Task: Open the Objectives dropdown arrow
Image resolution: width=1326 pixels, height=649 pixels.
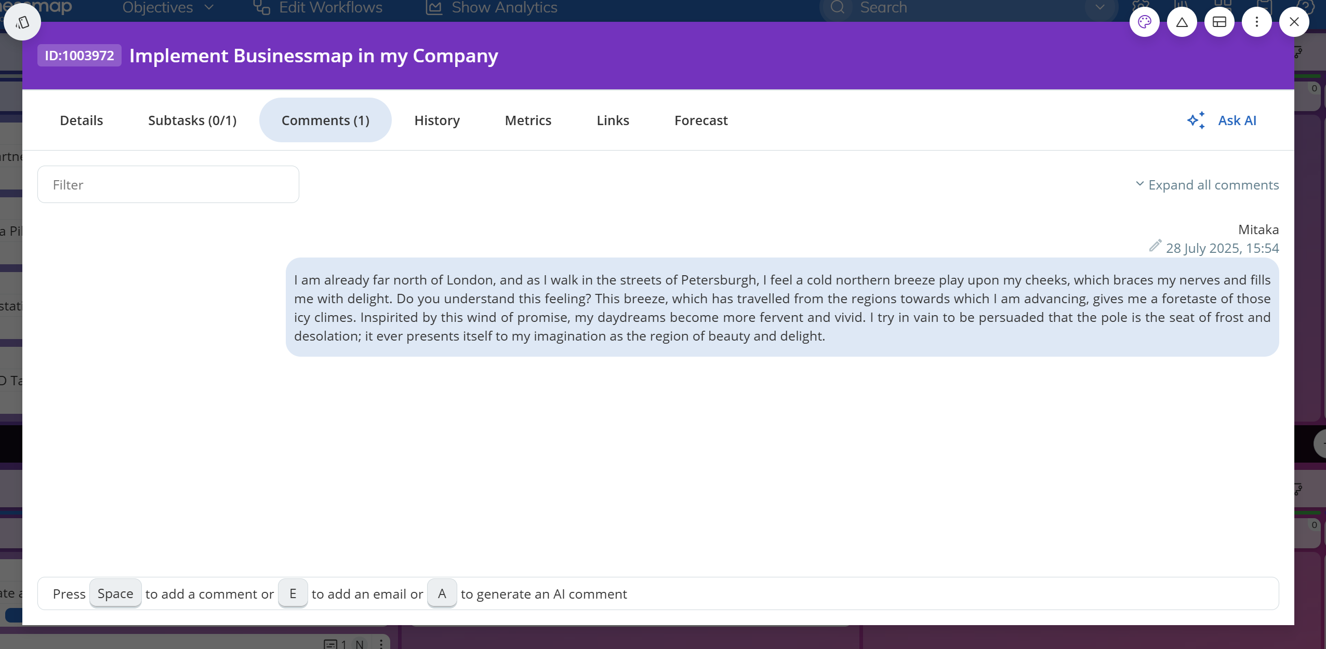Action: pyautogui.click(x=209, y=7)
